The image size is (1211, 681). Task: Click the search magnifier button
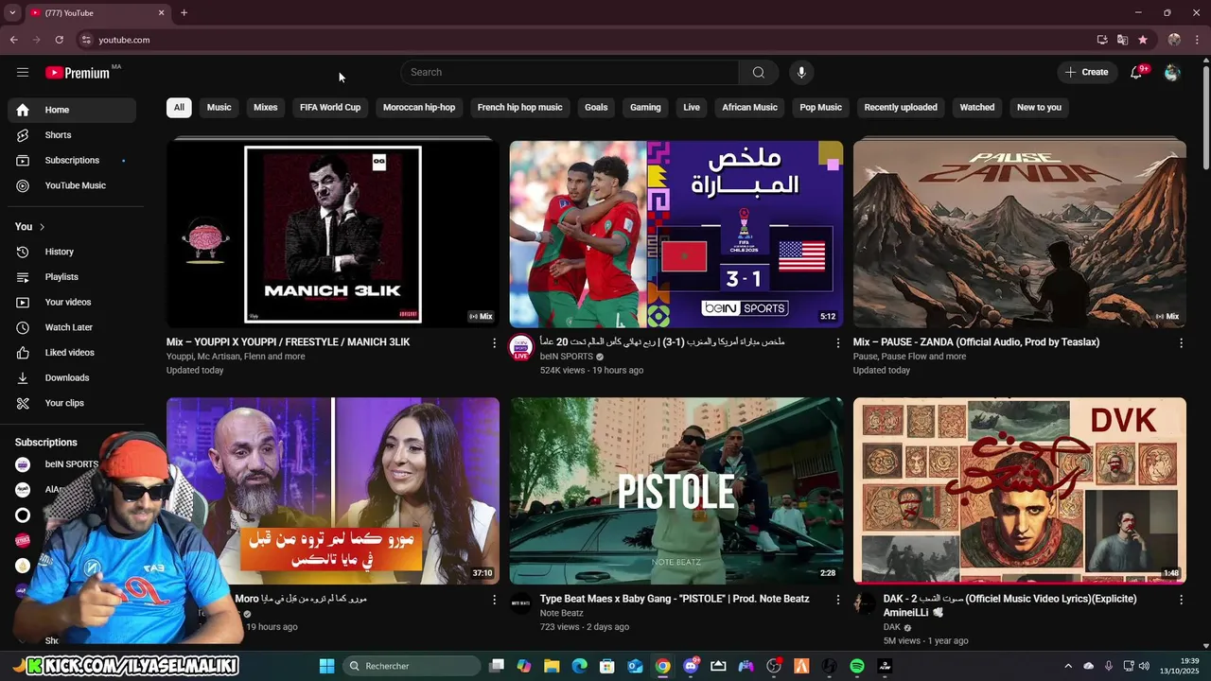(758, 72)
